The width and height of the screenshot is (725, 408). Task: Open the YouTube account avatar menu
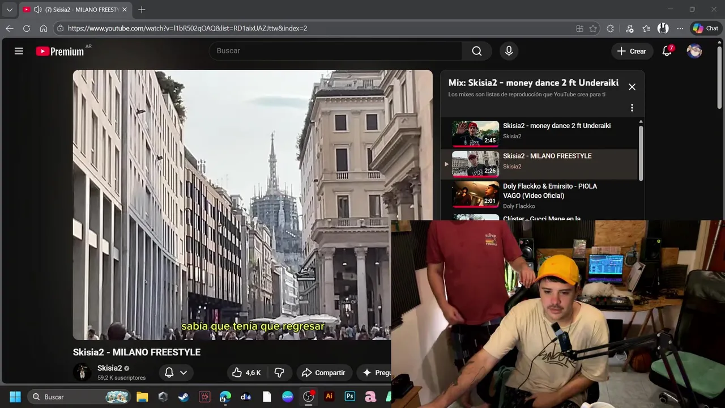[694, 51]
